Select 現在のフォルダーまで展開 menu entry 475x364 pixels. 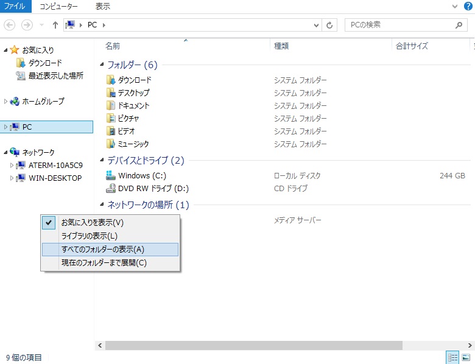(104, 263)
